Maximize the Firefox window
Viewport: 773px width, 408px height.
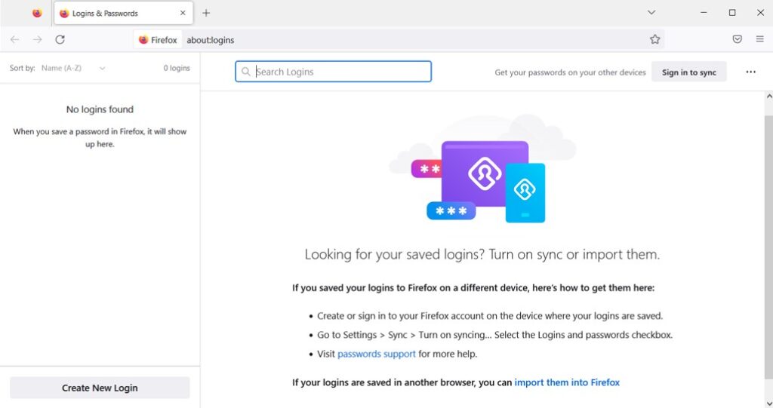[731, 13]
